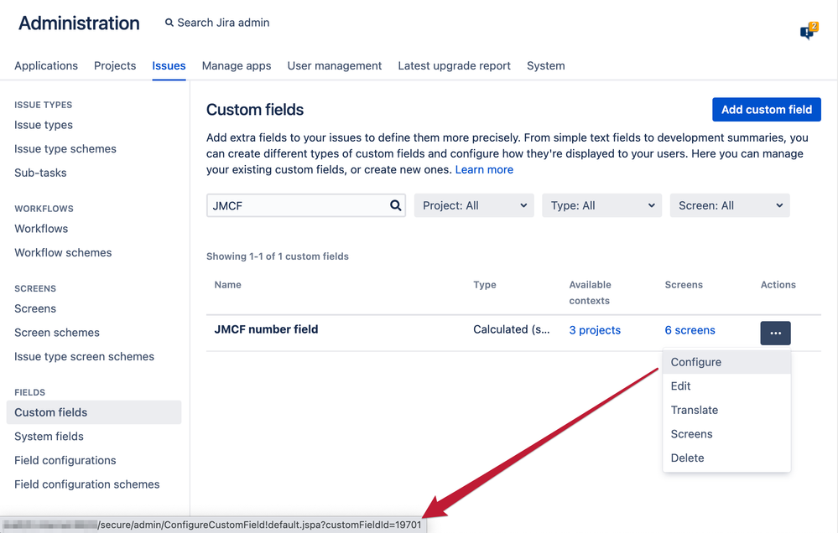Open Issue types in the sidebar
The height and width of the screenshot is (533, 838).
click(x=44, y=125)
